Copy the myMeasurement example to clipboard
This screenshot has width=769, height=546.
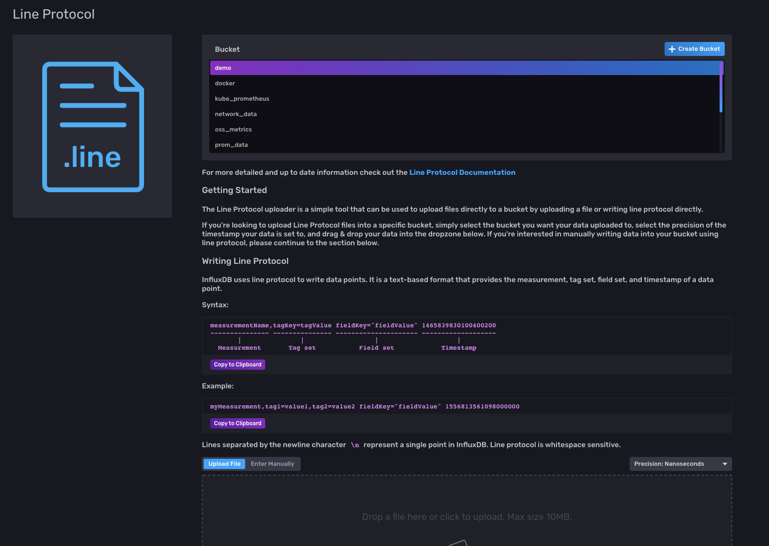pos(237,423)
